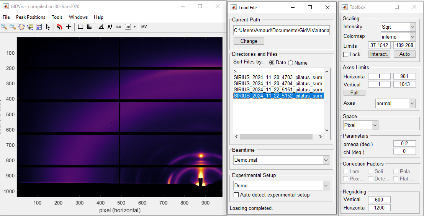The image size is (424, 216).
Task: Click the MV toolbar icon
Action: coord(144,27)
